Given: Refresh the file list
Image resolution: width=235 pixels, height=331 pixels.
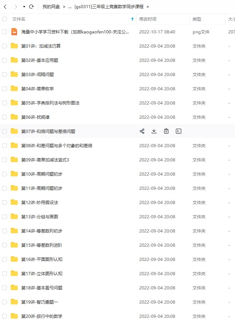Looking at the screenshot, I should coord(31,7).
